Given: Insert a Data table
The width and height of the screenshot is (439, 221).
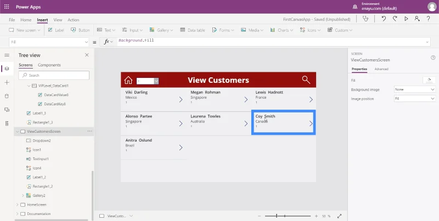Looking at the screenshot, I should pos(193,30).
